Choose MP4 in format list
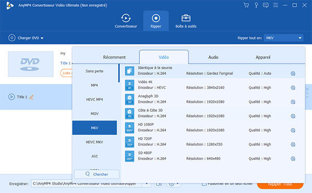This screenshot has width=312, height=193. click(95, 85)
